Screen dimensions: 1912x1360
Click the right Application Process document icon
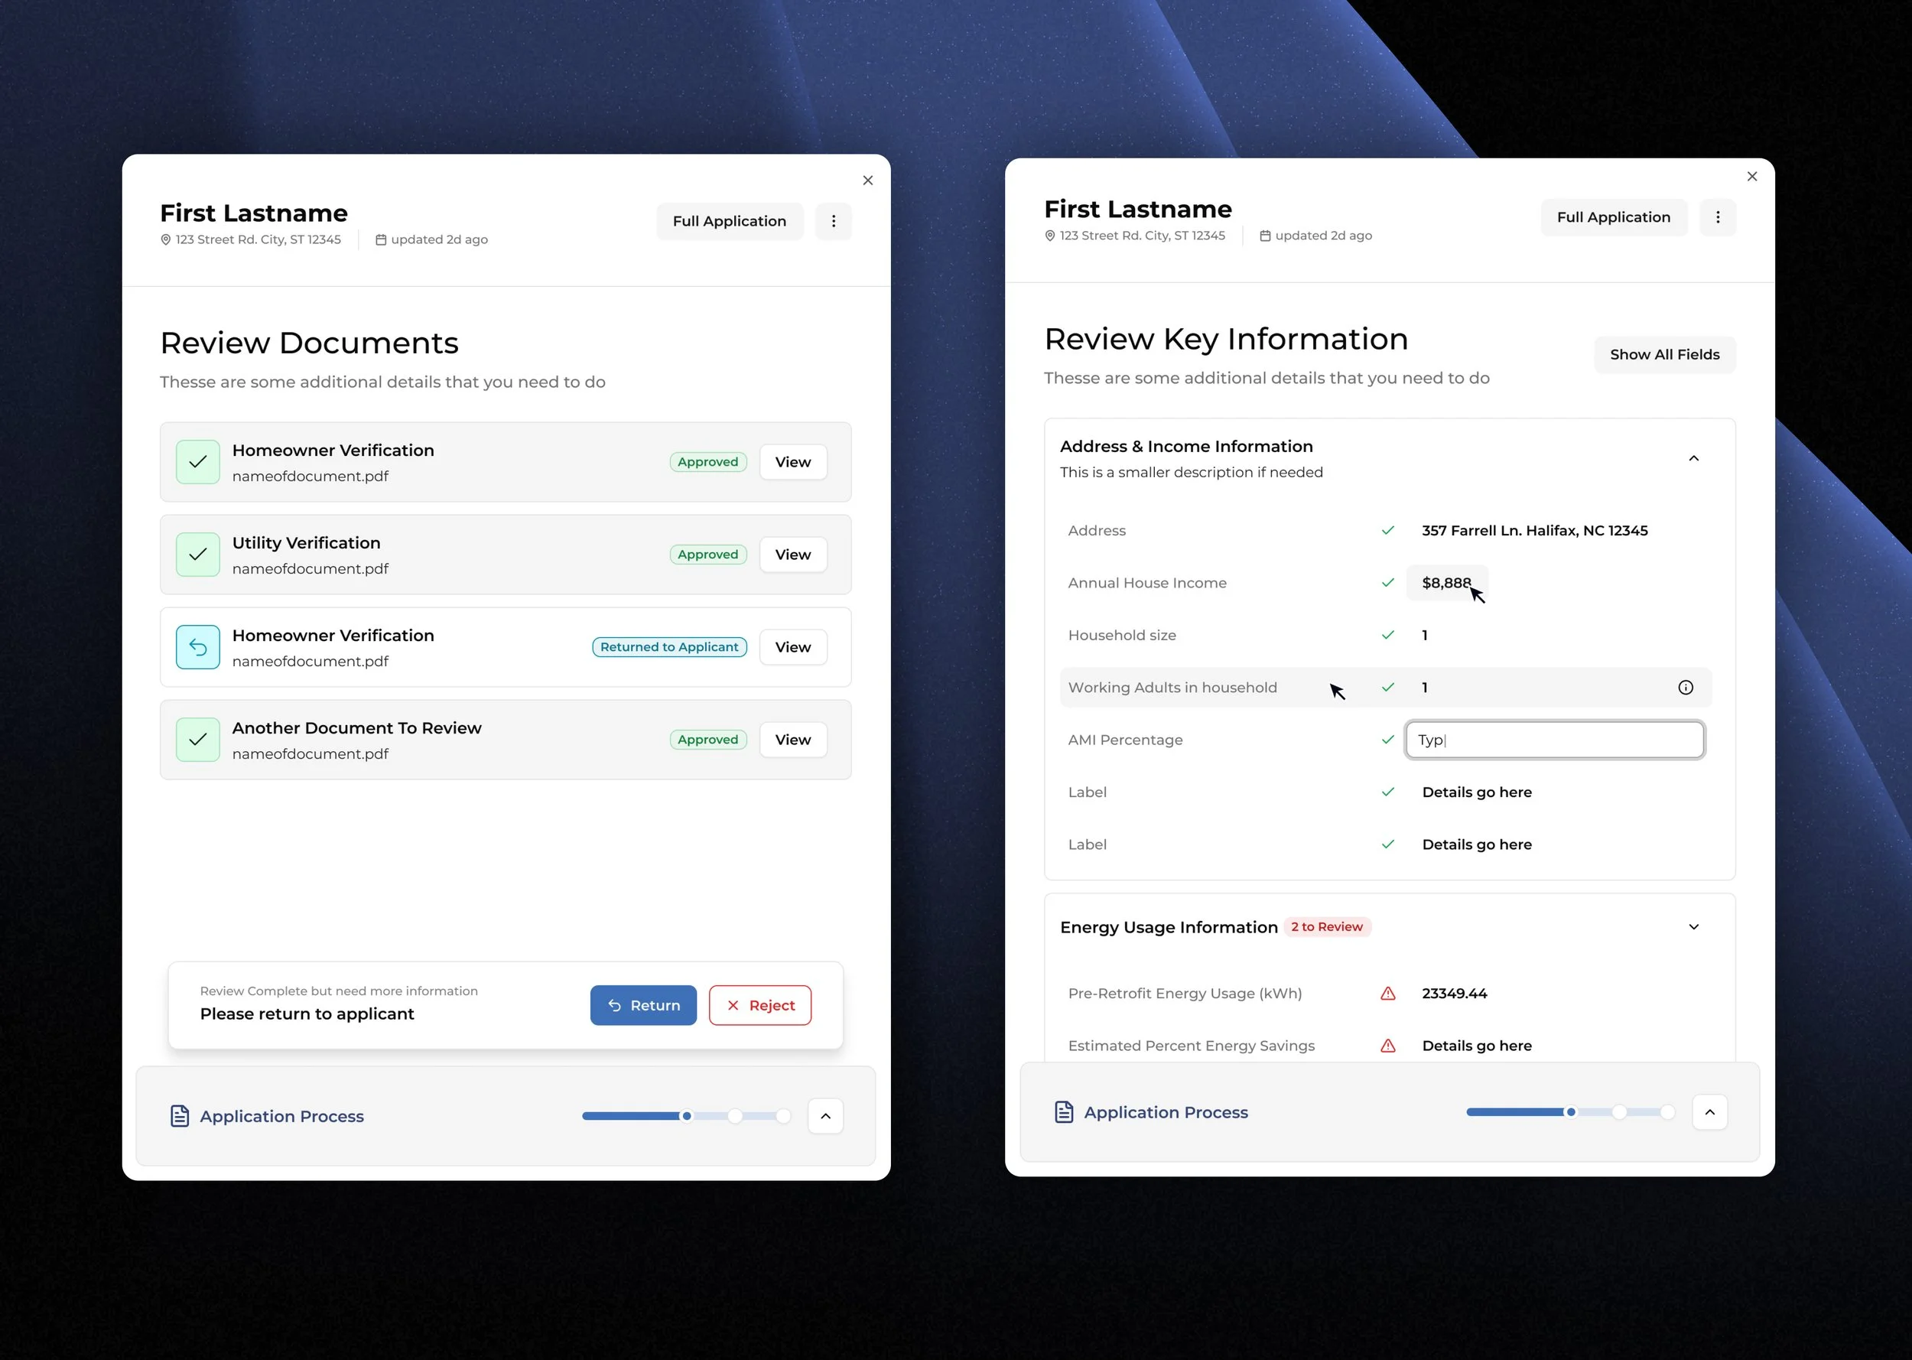pos(1063,1111)
